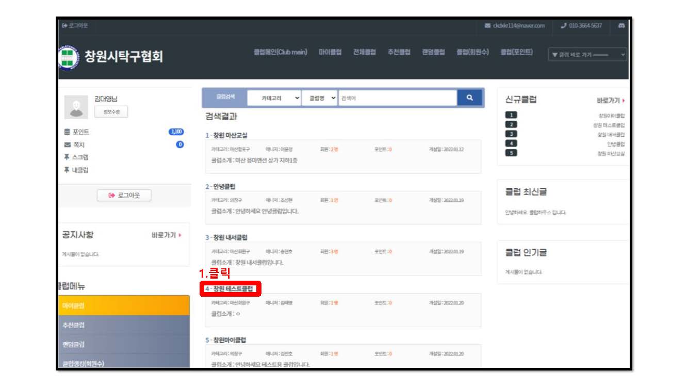Open 랜덤클럽 in top navigation

point(434,52)
